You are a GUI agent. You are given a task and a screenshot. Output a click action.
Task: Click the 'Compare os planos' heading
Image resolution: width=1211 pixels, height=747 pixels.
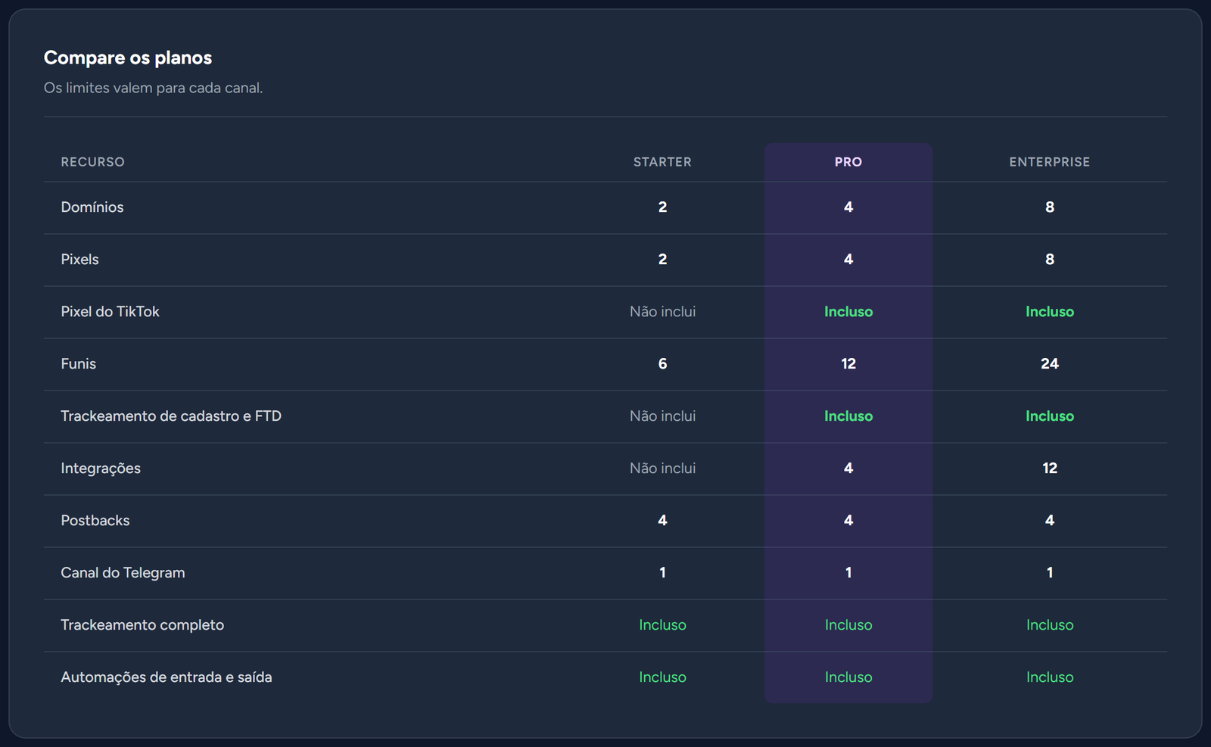click(x=128, y=58)
